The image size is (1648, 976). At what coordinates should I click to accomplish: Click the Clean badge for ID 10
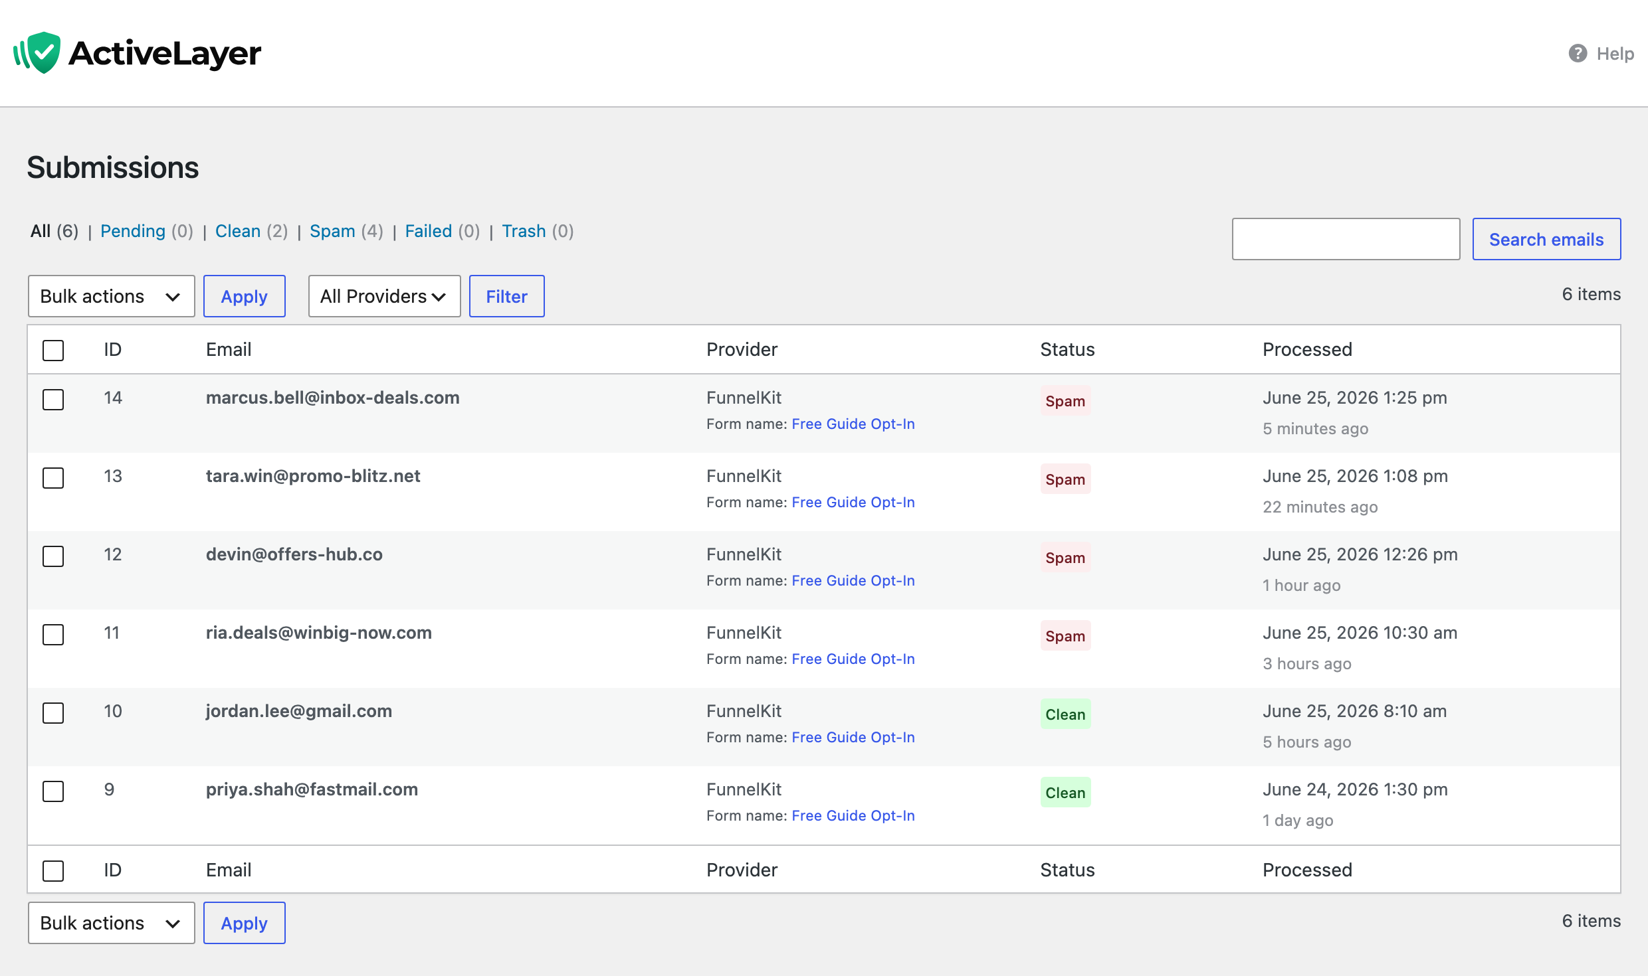(x=1065, y=714)
